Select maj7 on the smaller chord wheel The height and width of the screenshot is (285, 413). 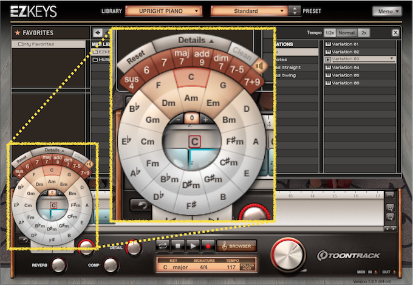click(46, 159)
